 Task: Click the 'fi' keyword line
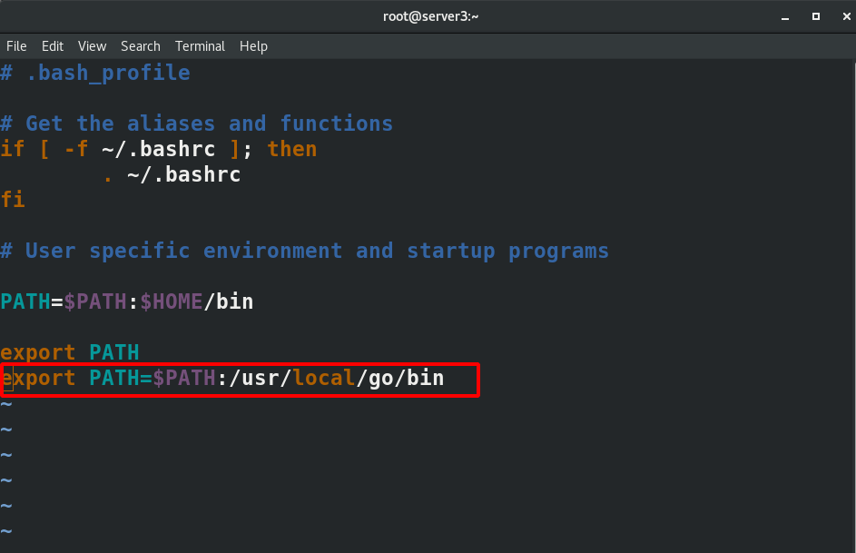click(13, 199)
